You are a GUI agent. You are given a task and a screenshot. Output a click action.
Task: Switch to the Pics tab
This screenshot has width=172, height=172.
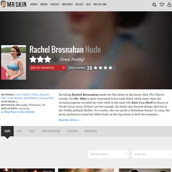[19, 131]
